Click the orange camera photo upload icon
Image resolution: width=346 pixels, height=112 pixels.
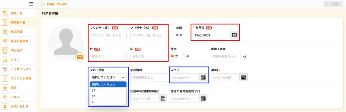click(x=80, y=57)
